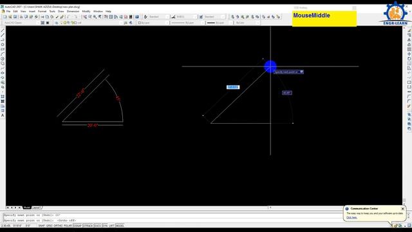
Task: Toggle OSNAP in status bar
Action: click(x=77, y=226)
